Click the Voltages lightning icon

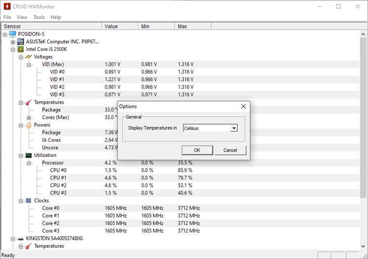pos(28,57)
